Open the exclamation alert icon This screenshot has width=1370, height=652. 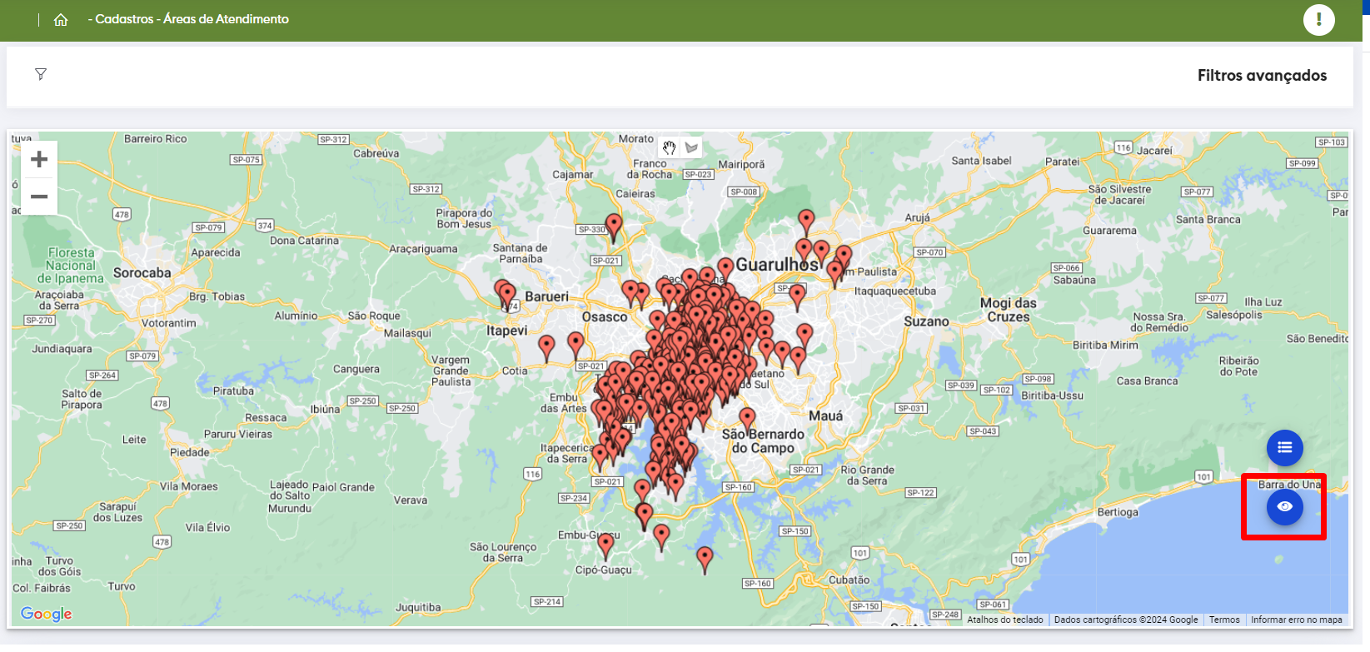pyautogui.click(x=1318, y=19)
